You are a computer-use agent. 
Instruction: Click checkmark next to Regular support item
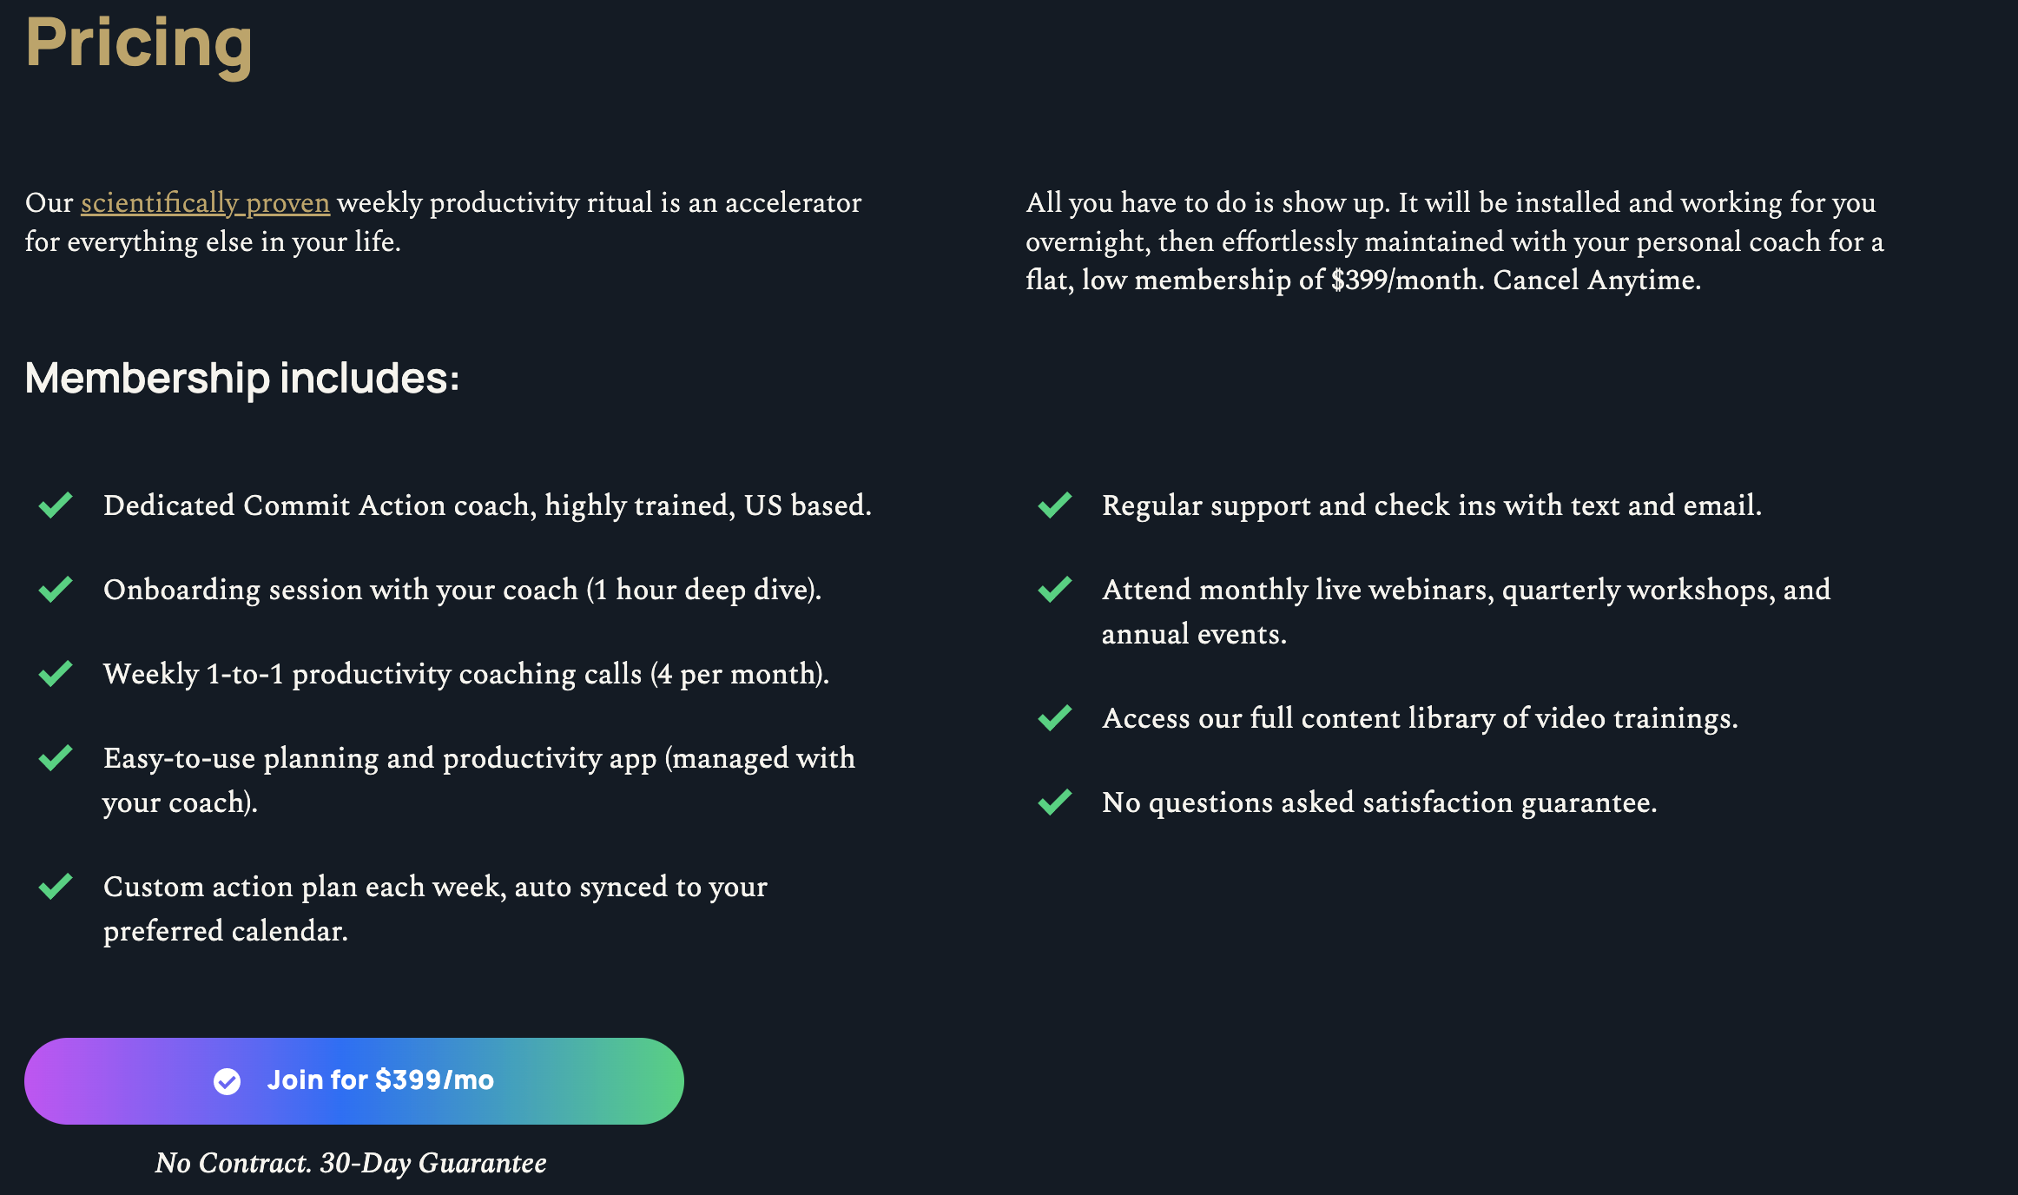(1055, 505)
